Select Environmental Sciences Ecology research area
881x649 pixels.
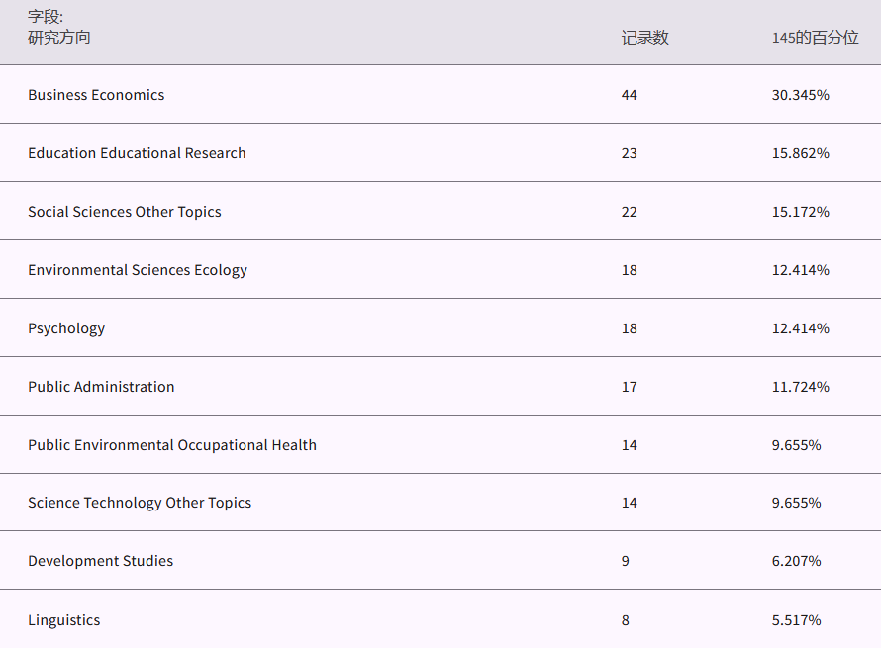(138, 270)
